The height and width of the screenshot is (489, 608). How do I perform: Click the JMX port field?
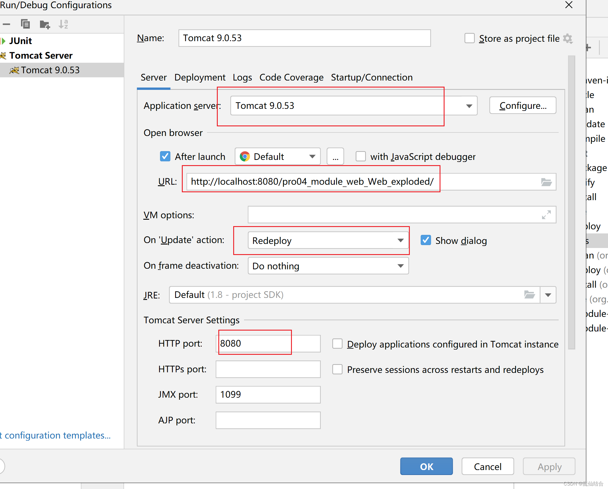268,394
